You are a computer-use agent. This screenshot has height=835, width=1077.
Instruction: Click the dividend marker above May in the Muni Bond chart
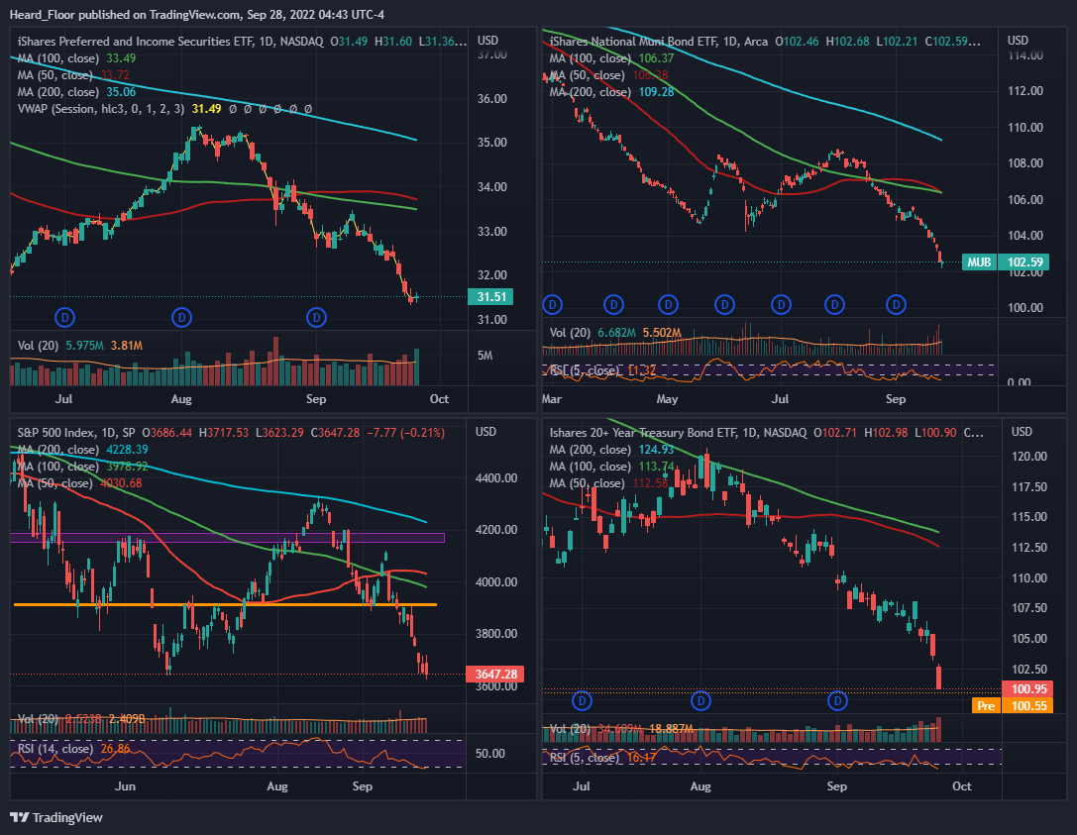[668, 304]
